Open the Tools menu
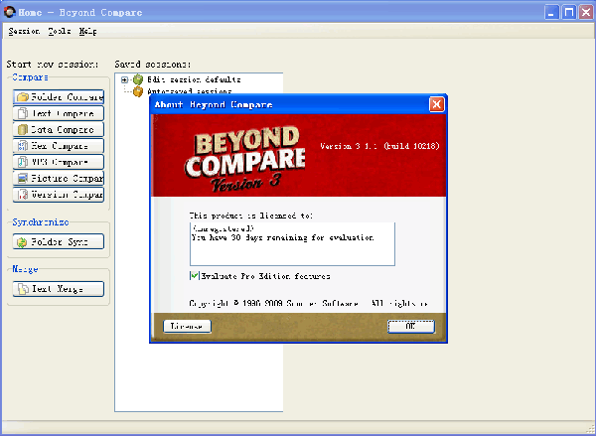The width and height of the screenshot is (596, 436). pos(60,31)
